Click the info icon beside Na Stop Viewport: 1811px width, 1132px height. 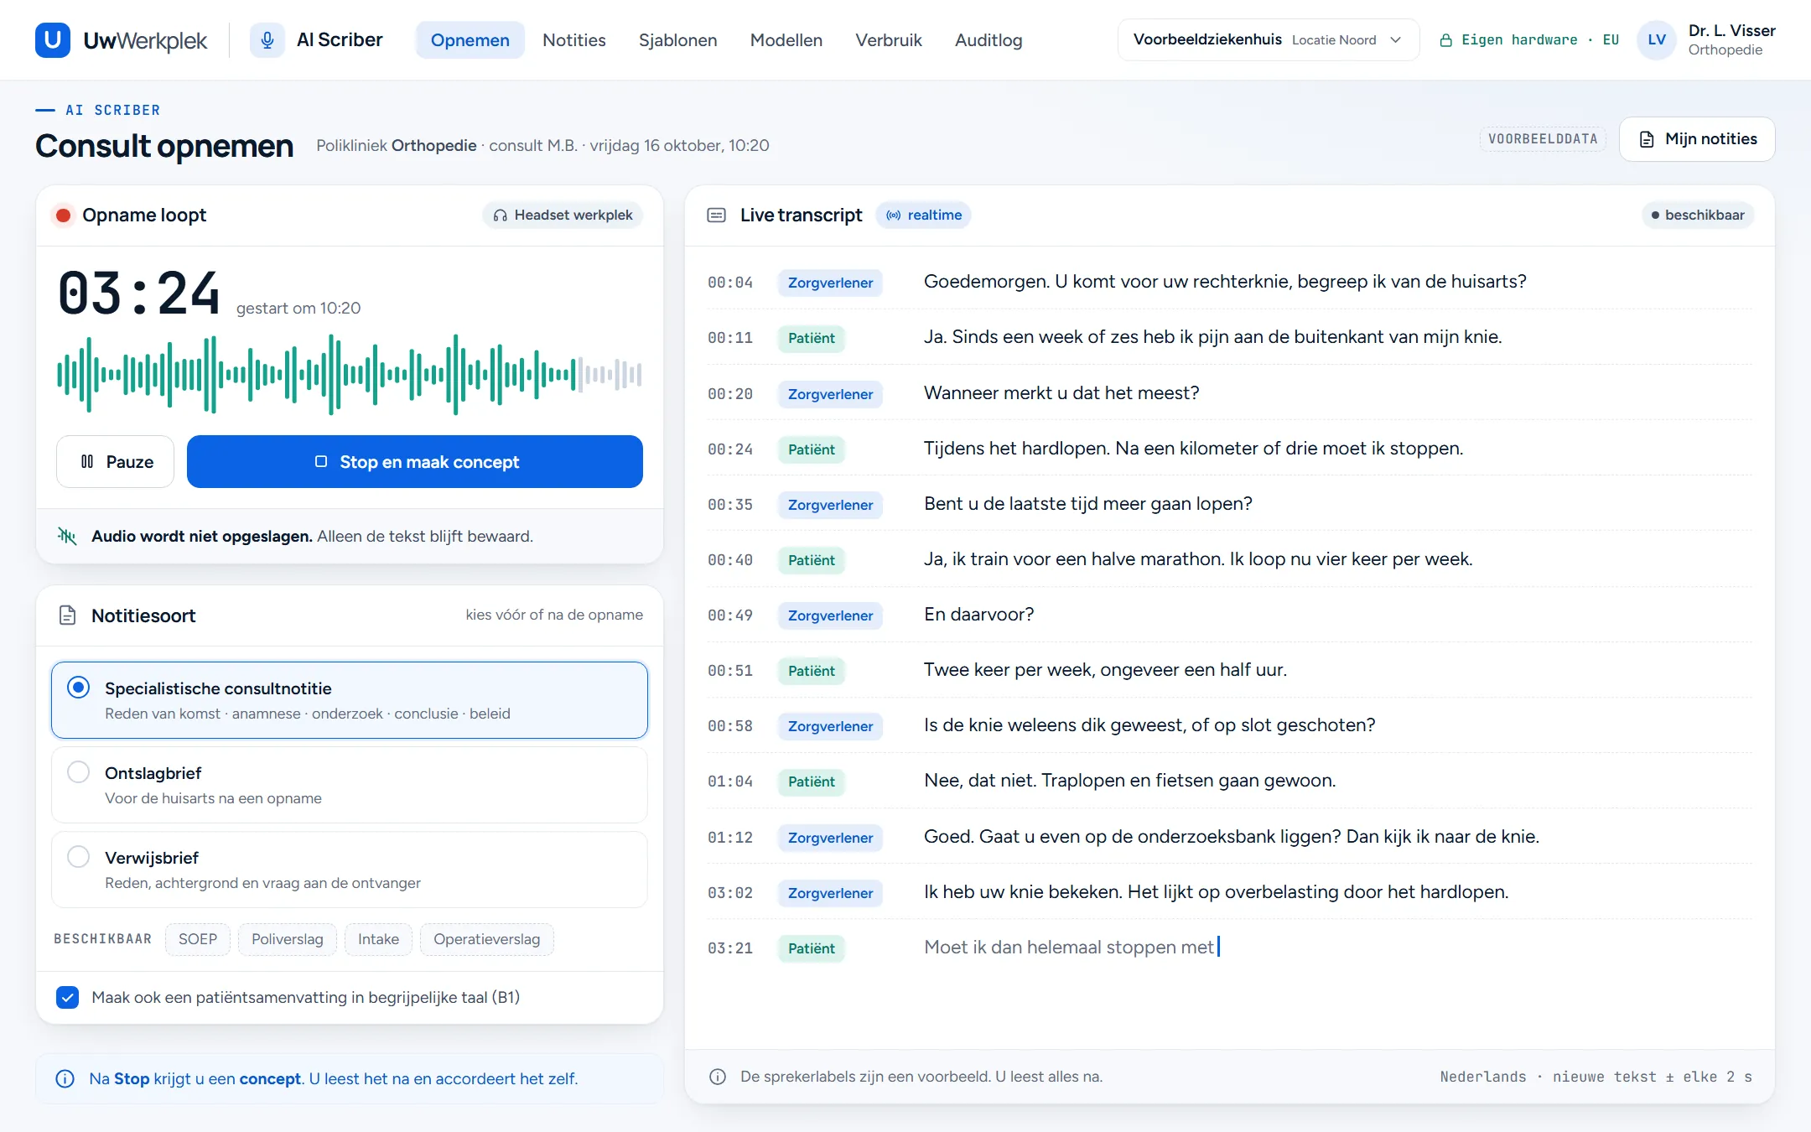pyautogui.click(x=65, y=1078)
